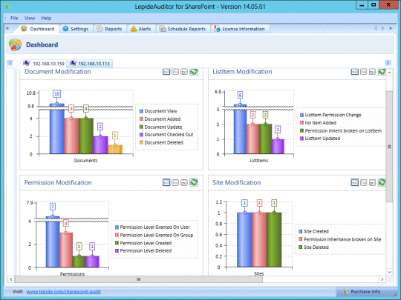Open the Schedule Reports tab
This screenshot has width=401, height=300.
183,29
